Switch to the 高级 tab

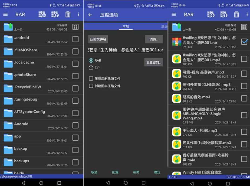click(x=164, y=26)
